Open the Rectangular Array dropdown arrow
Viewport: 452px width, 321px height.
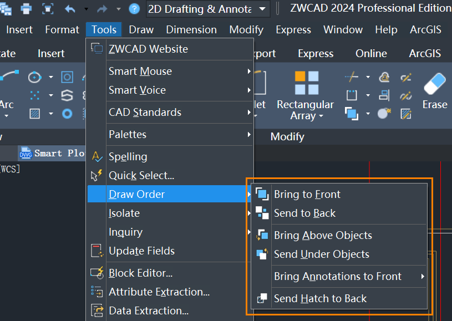[321, 116]
